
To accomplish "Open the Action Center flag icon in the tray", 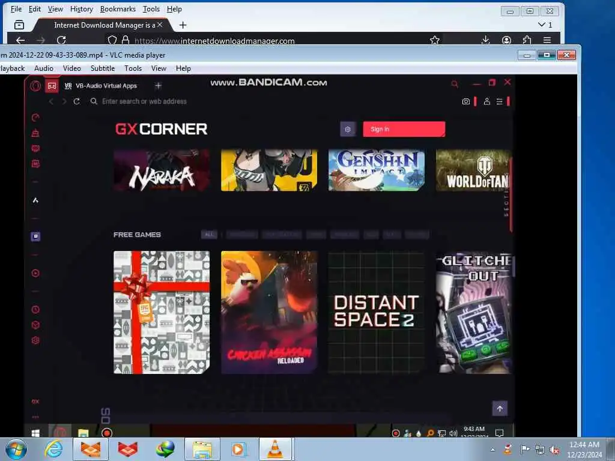I will click(524, 449).
